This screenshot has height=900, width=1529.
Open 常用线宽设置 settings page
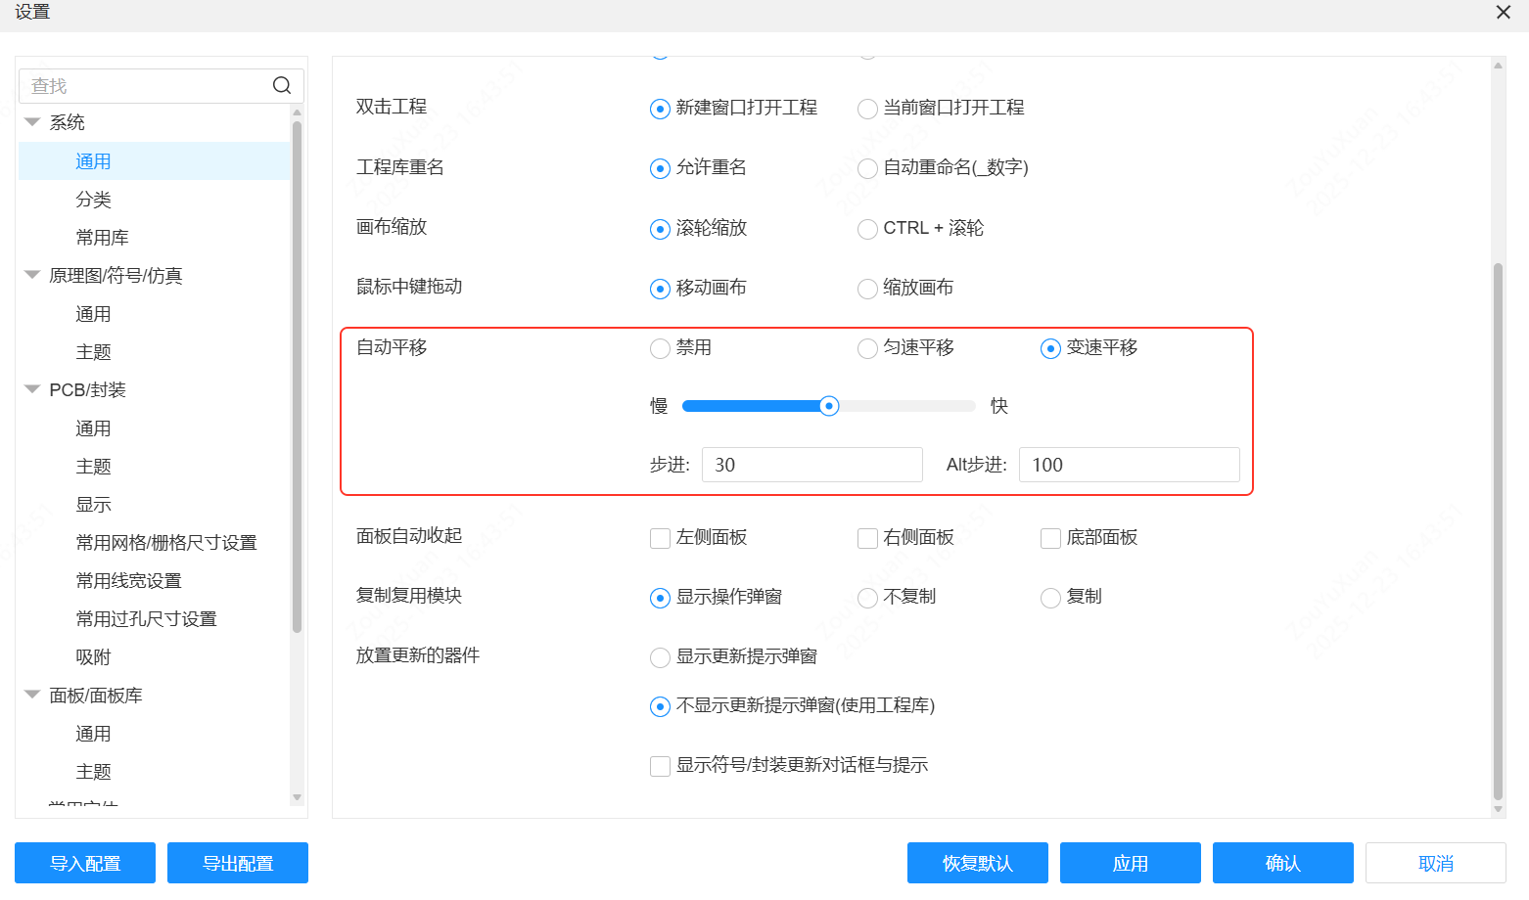point(127,580)
